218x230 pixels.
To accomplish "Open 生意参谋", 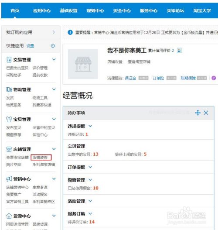I will click(x=40, y=187).
